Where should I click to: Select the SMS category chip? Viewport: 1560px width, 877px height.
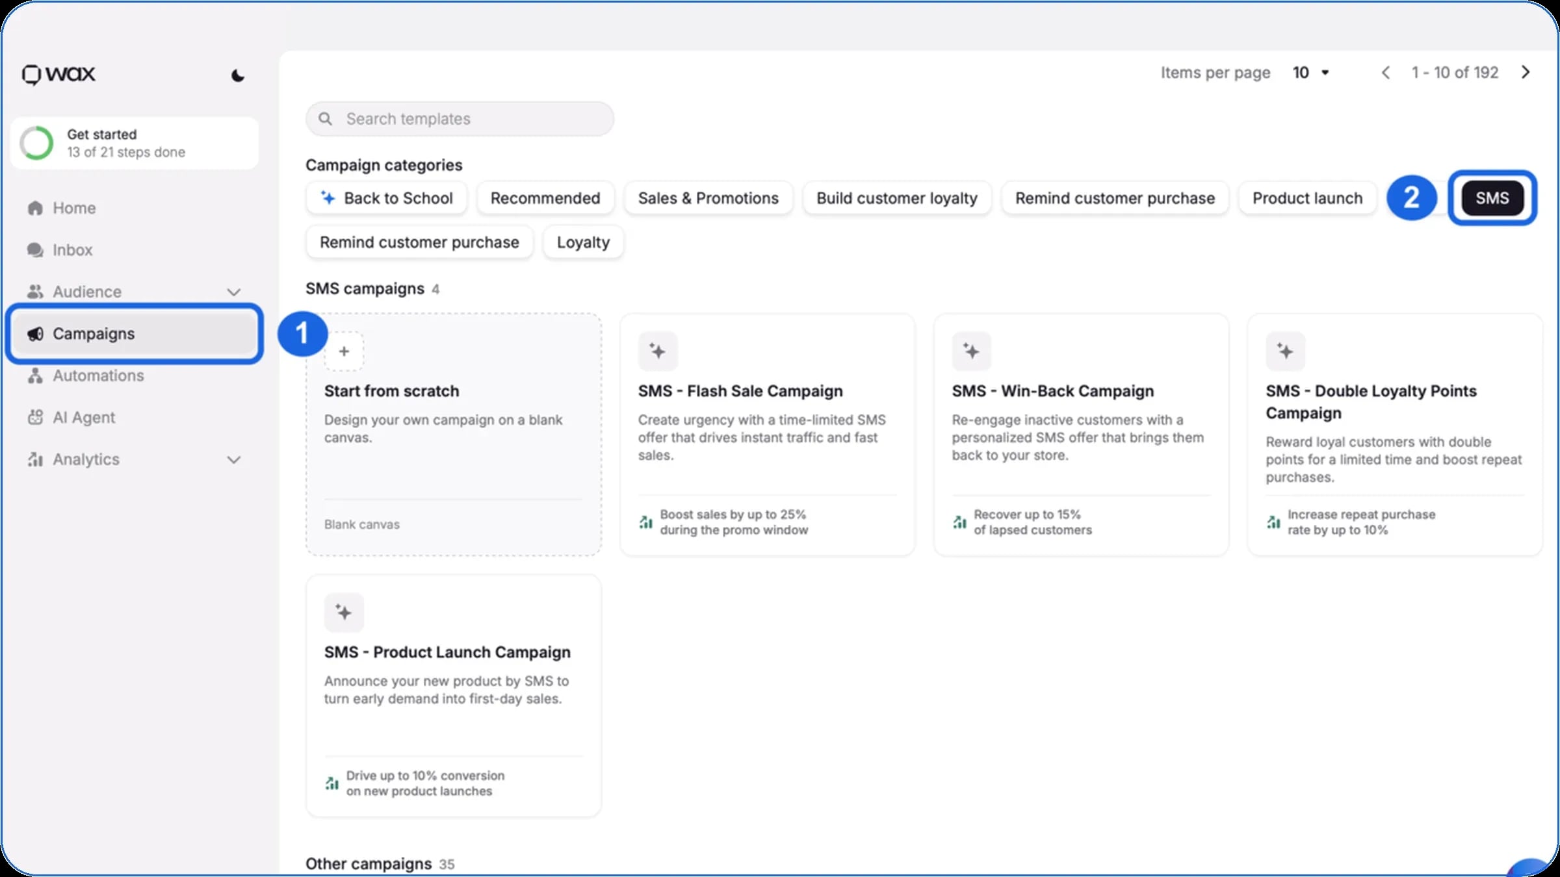[1492, 198]
